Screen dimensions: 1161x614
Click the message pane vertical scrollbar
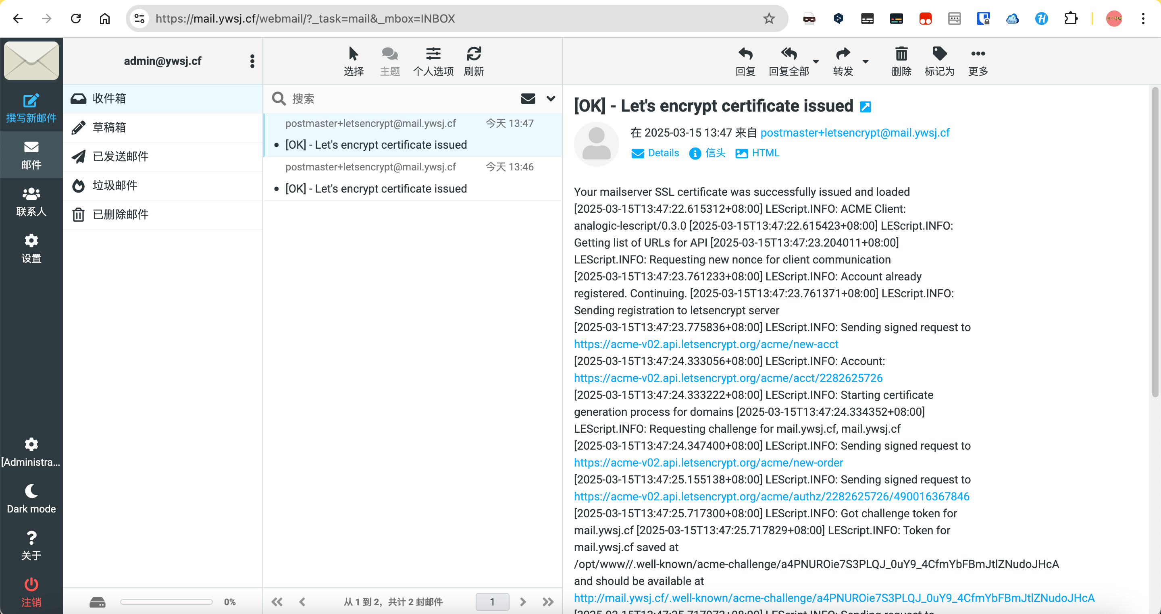pyautogui.click(x=1154, y=243)
